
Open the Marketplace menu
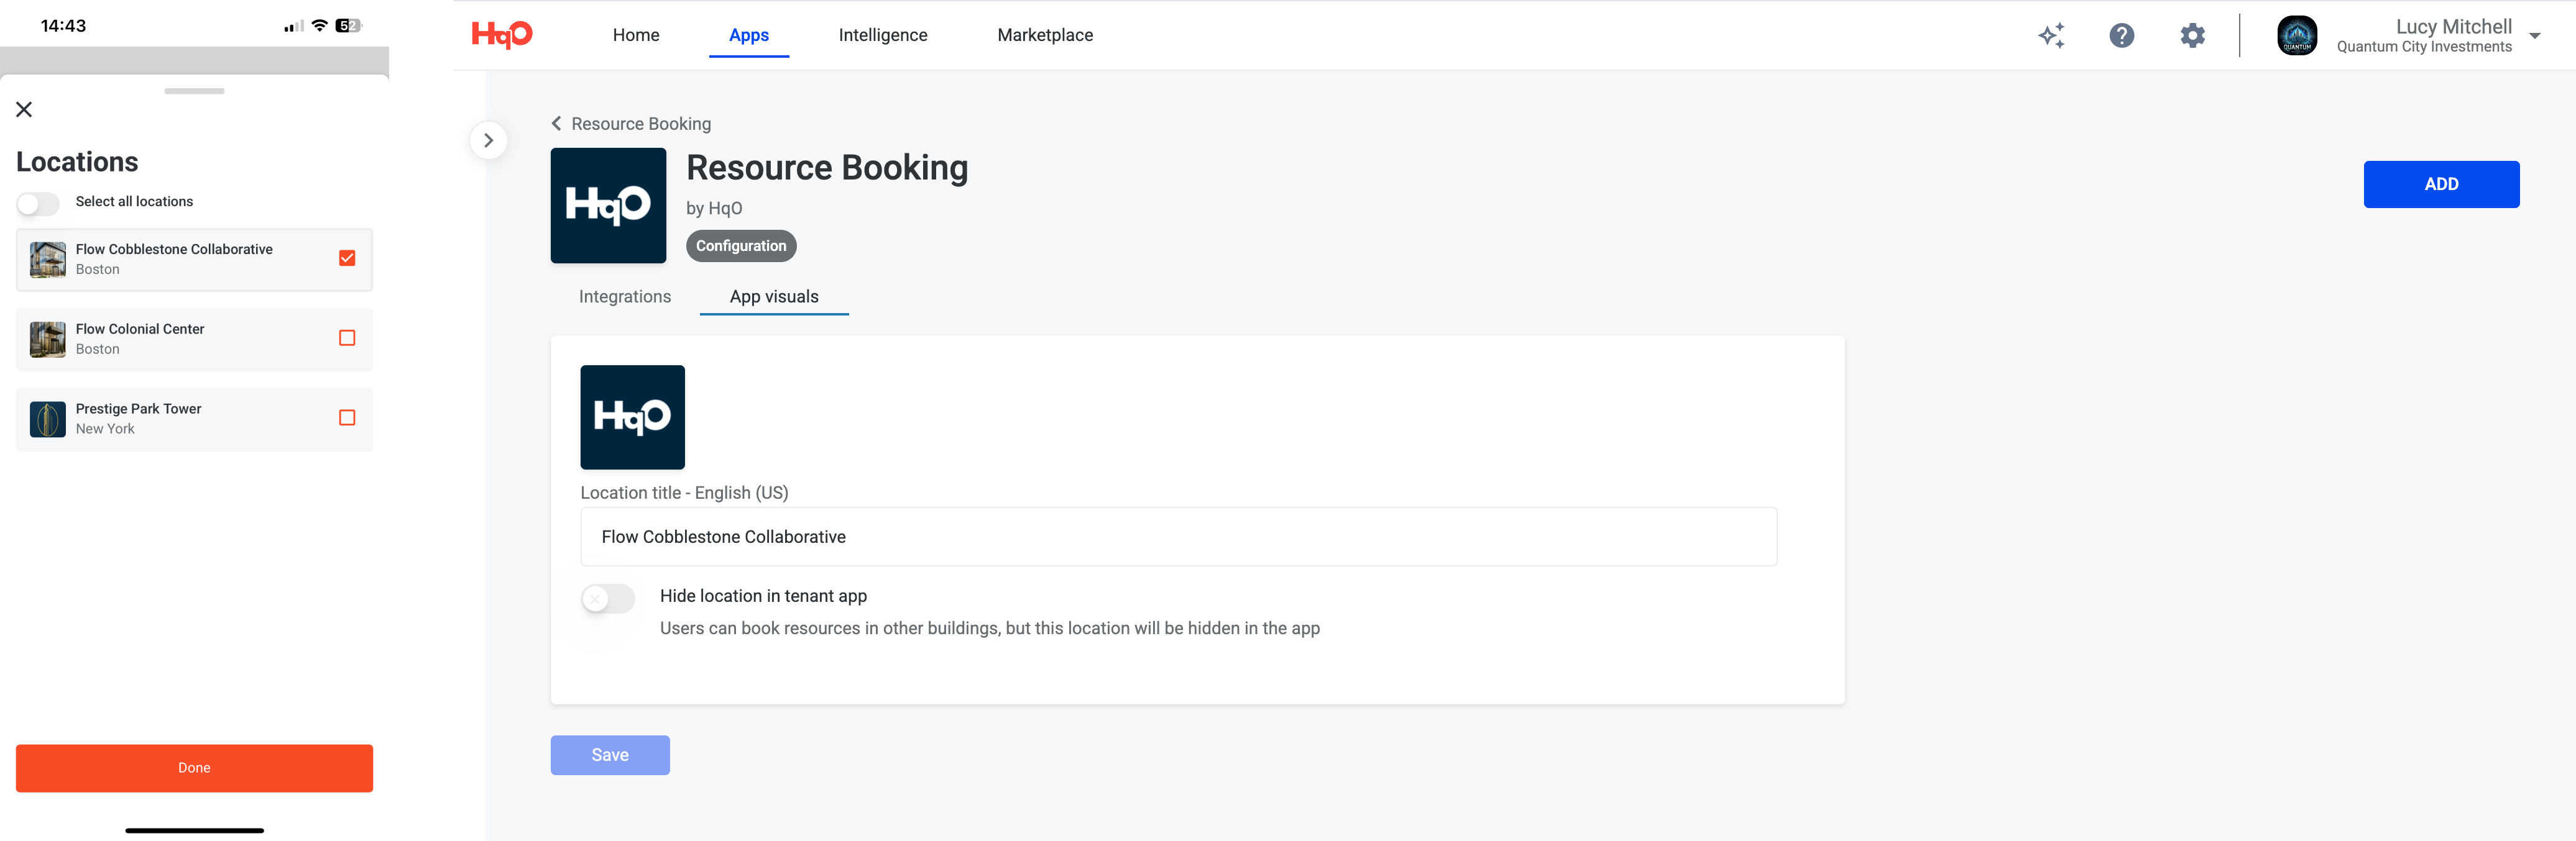click(1045, 35)
